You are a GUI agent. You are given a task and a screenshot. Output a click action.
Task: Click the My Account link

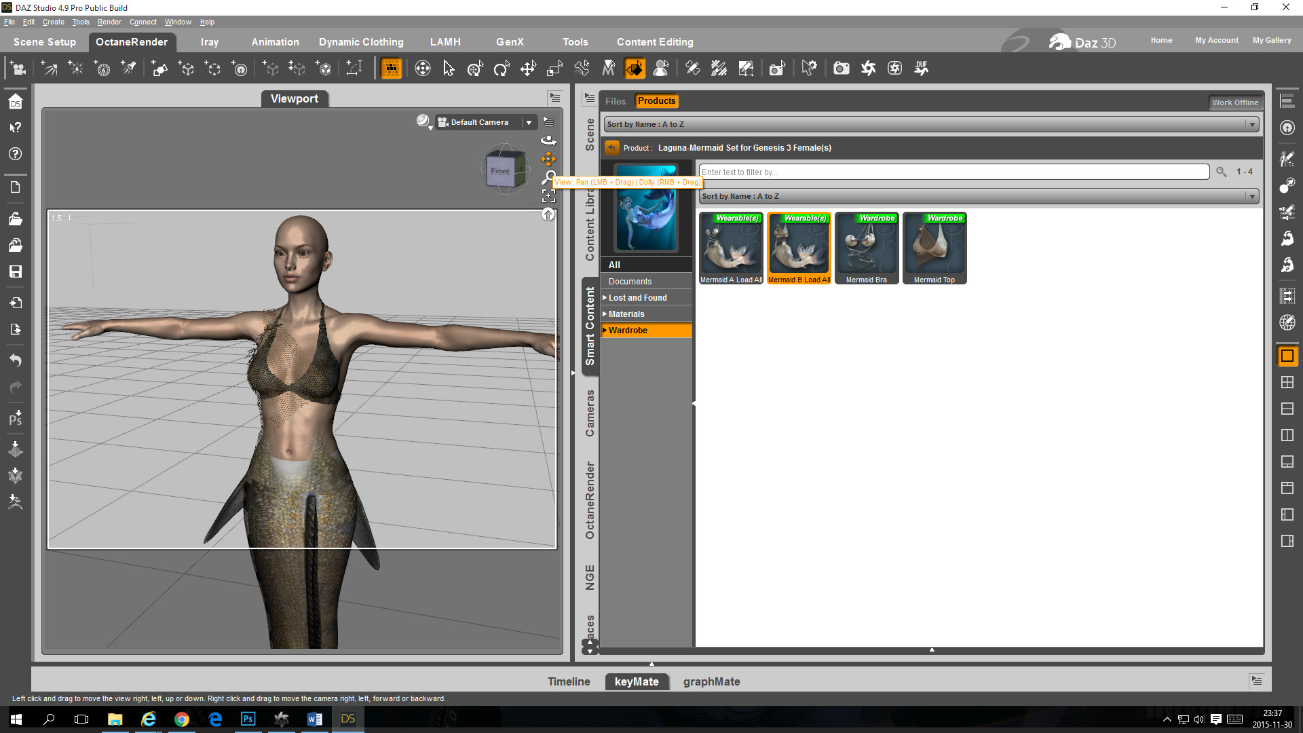click(x=1216, y=40)
